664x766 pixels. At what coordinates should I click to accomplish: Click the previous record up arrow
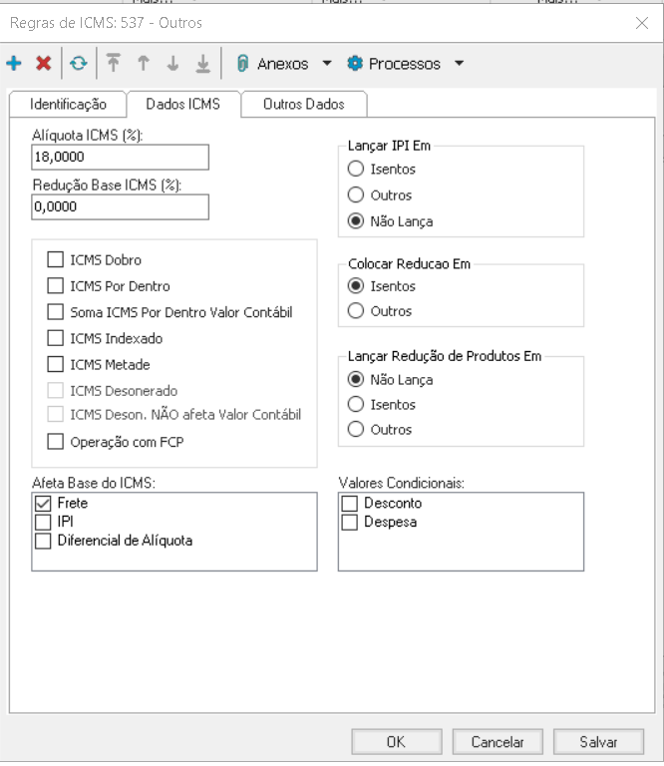point(144,64)
